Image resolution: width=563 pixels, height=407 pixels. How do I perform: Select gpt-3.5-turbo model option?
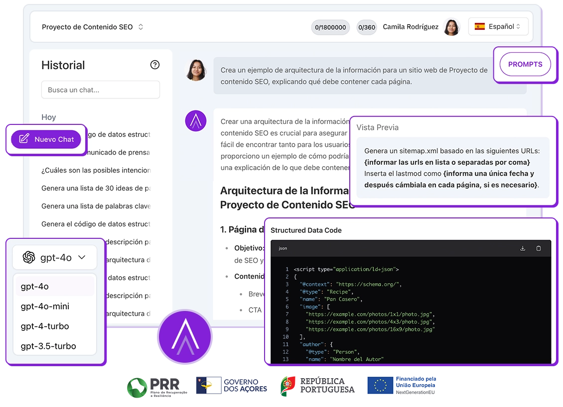pyautogui.click(x=48, y=346)
